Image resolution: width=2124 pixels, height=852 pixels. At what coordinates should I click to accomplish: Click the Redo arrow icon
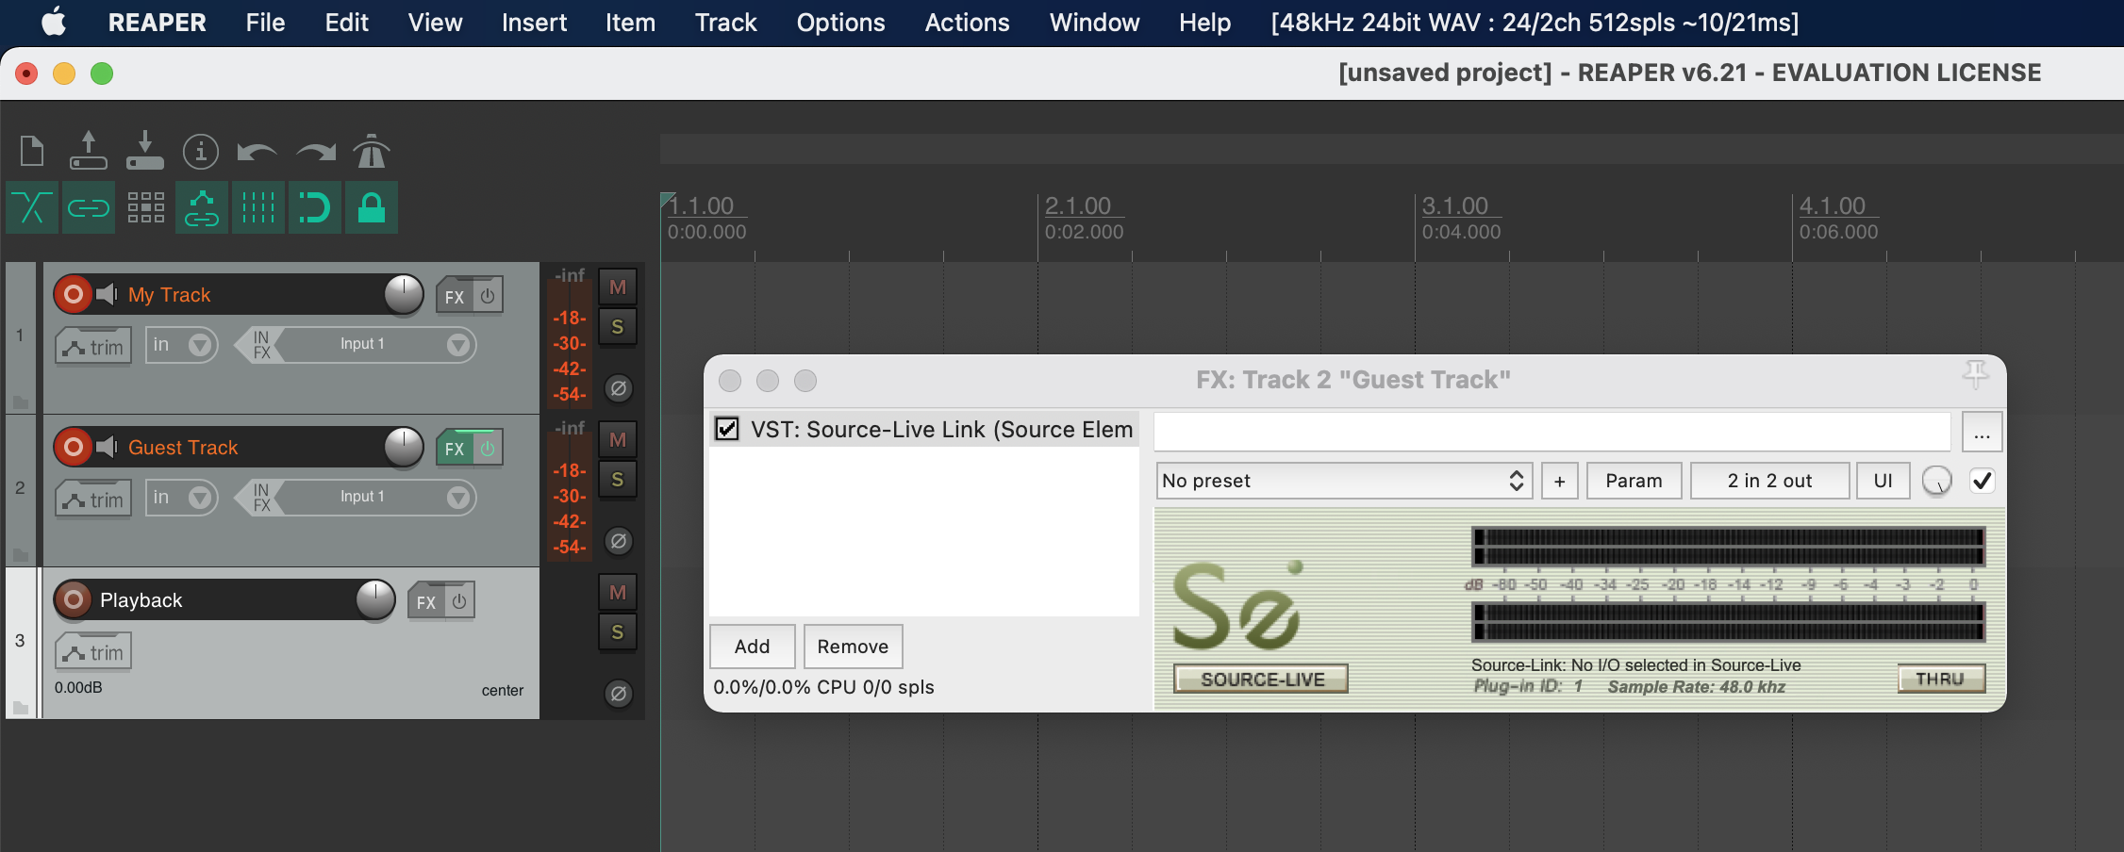tap(316, 152)
